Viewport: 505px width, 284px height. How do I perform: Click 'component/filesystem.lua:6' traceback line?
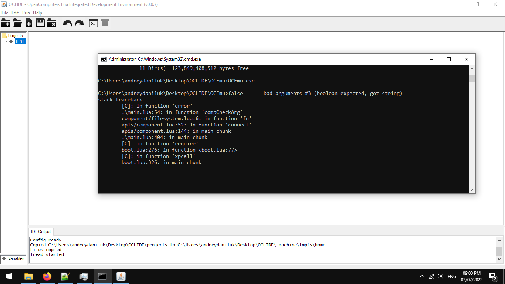[x=187, y=119]
